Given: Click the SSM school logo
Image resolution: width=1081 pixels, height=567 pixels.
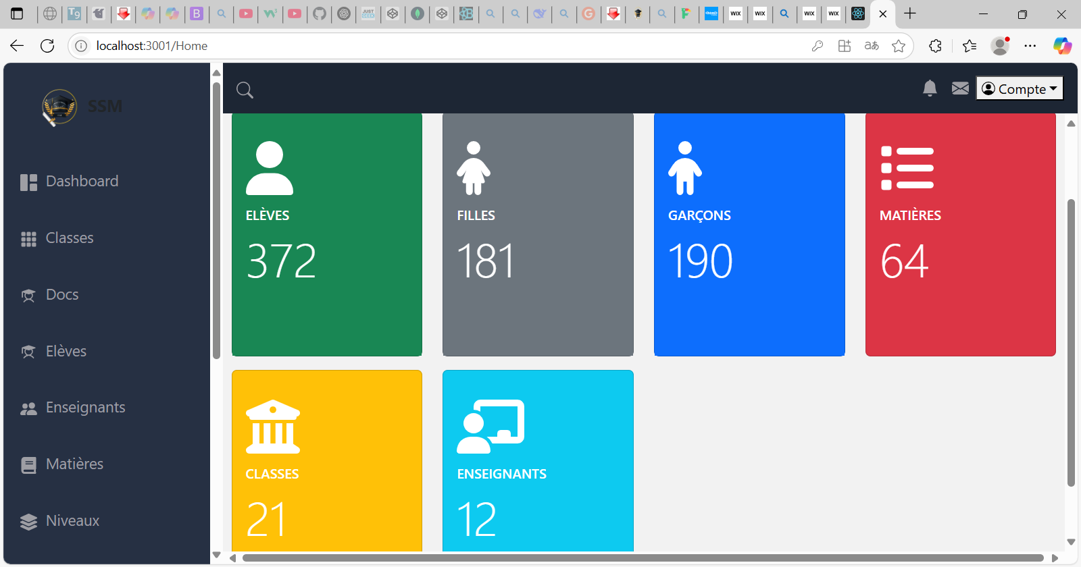Looking at the screenshot, I should coord(59,107).
